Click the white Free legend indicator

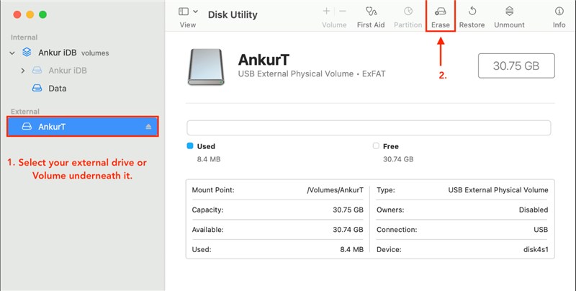coord(376,145)
